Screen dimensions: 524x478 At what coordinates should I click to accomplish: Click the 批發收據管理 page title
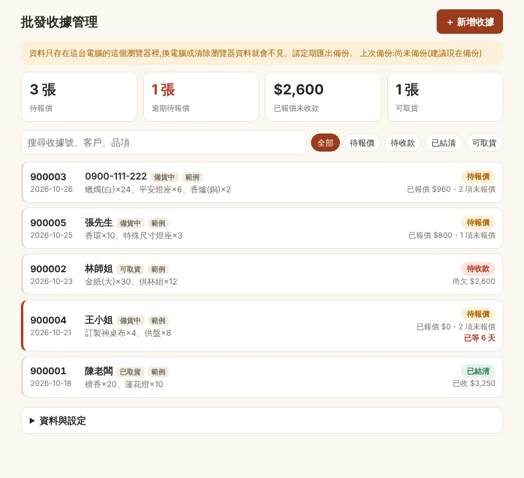59,22
